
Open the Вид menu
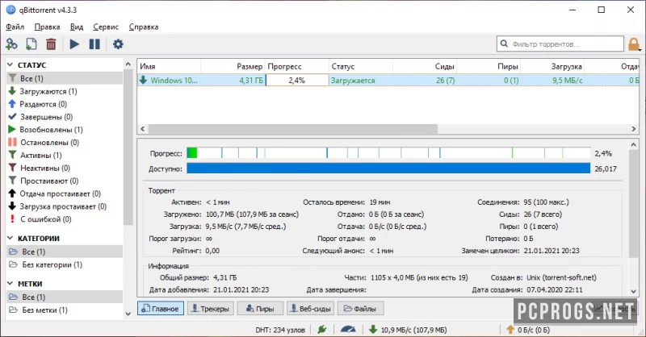[77, 27]
